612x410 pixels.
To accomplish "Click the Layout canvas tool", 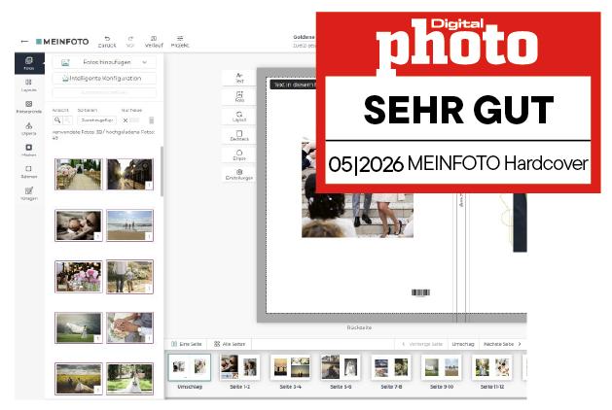I will point(239,117).
